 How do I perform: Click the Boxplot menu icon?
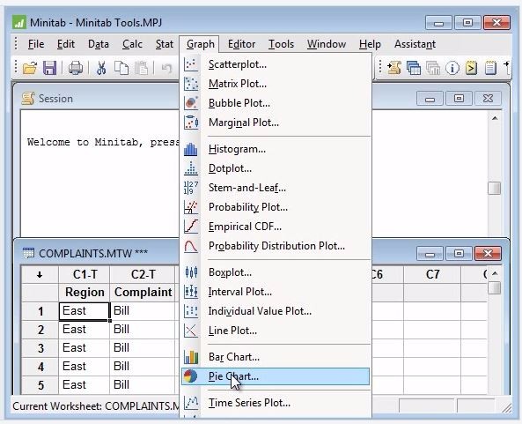pos(191,272)
